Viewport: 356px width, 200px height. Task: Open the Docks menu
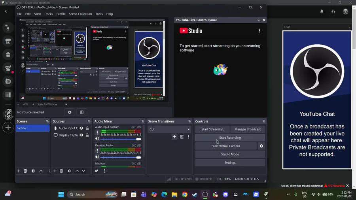pos(49,14)
